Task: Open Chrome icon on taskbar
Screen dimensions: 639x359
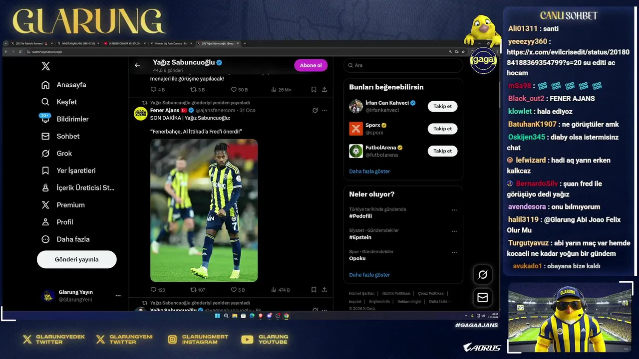Action: pyautogui.click(x=286, y=316)
